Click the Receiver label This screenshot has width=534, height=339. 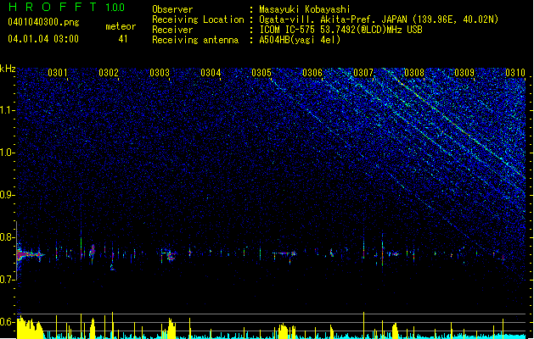point(172,30)
